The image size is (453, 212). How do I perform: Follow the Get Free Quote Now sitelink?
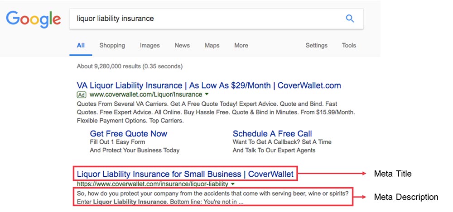[129, 133]
